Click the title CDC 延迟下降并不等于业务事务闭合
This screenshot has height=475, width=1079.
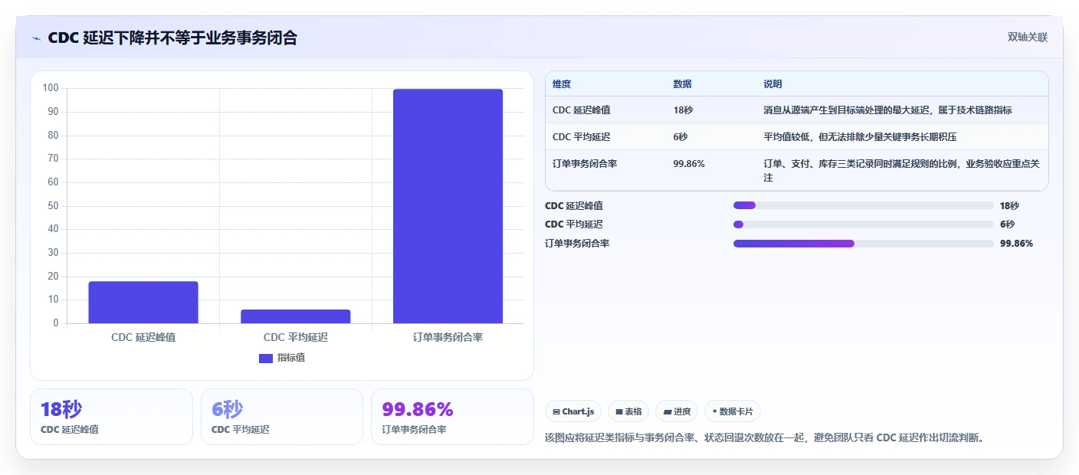[172, 38]
